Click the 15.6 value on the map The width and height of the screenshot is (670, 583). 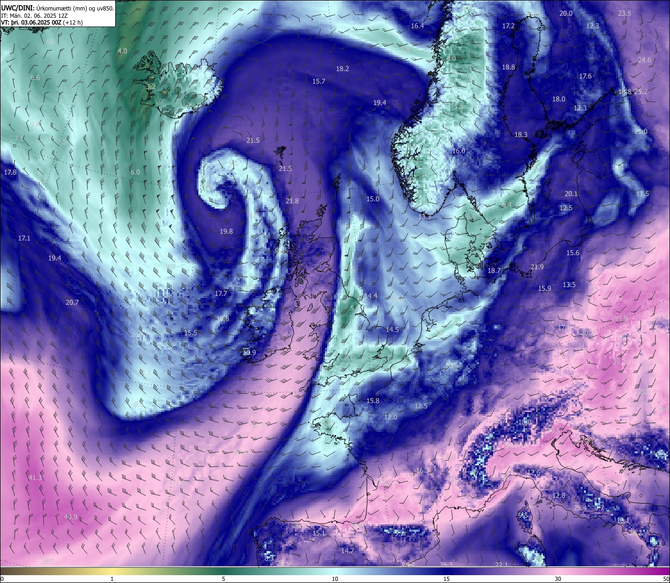pos(573,253)
